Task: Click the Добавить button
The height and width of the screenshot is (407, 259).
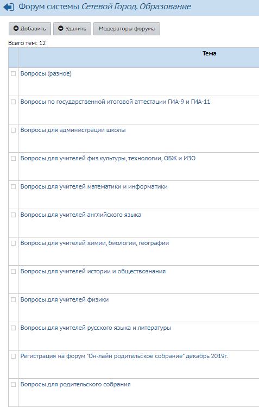Action: tap(30, 29)
